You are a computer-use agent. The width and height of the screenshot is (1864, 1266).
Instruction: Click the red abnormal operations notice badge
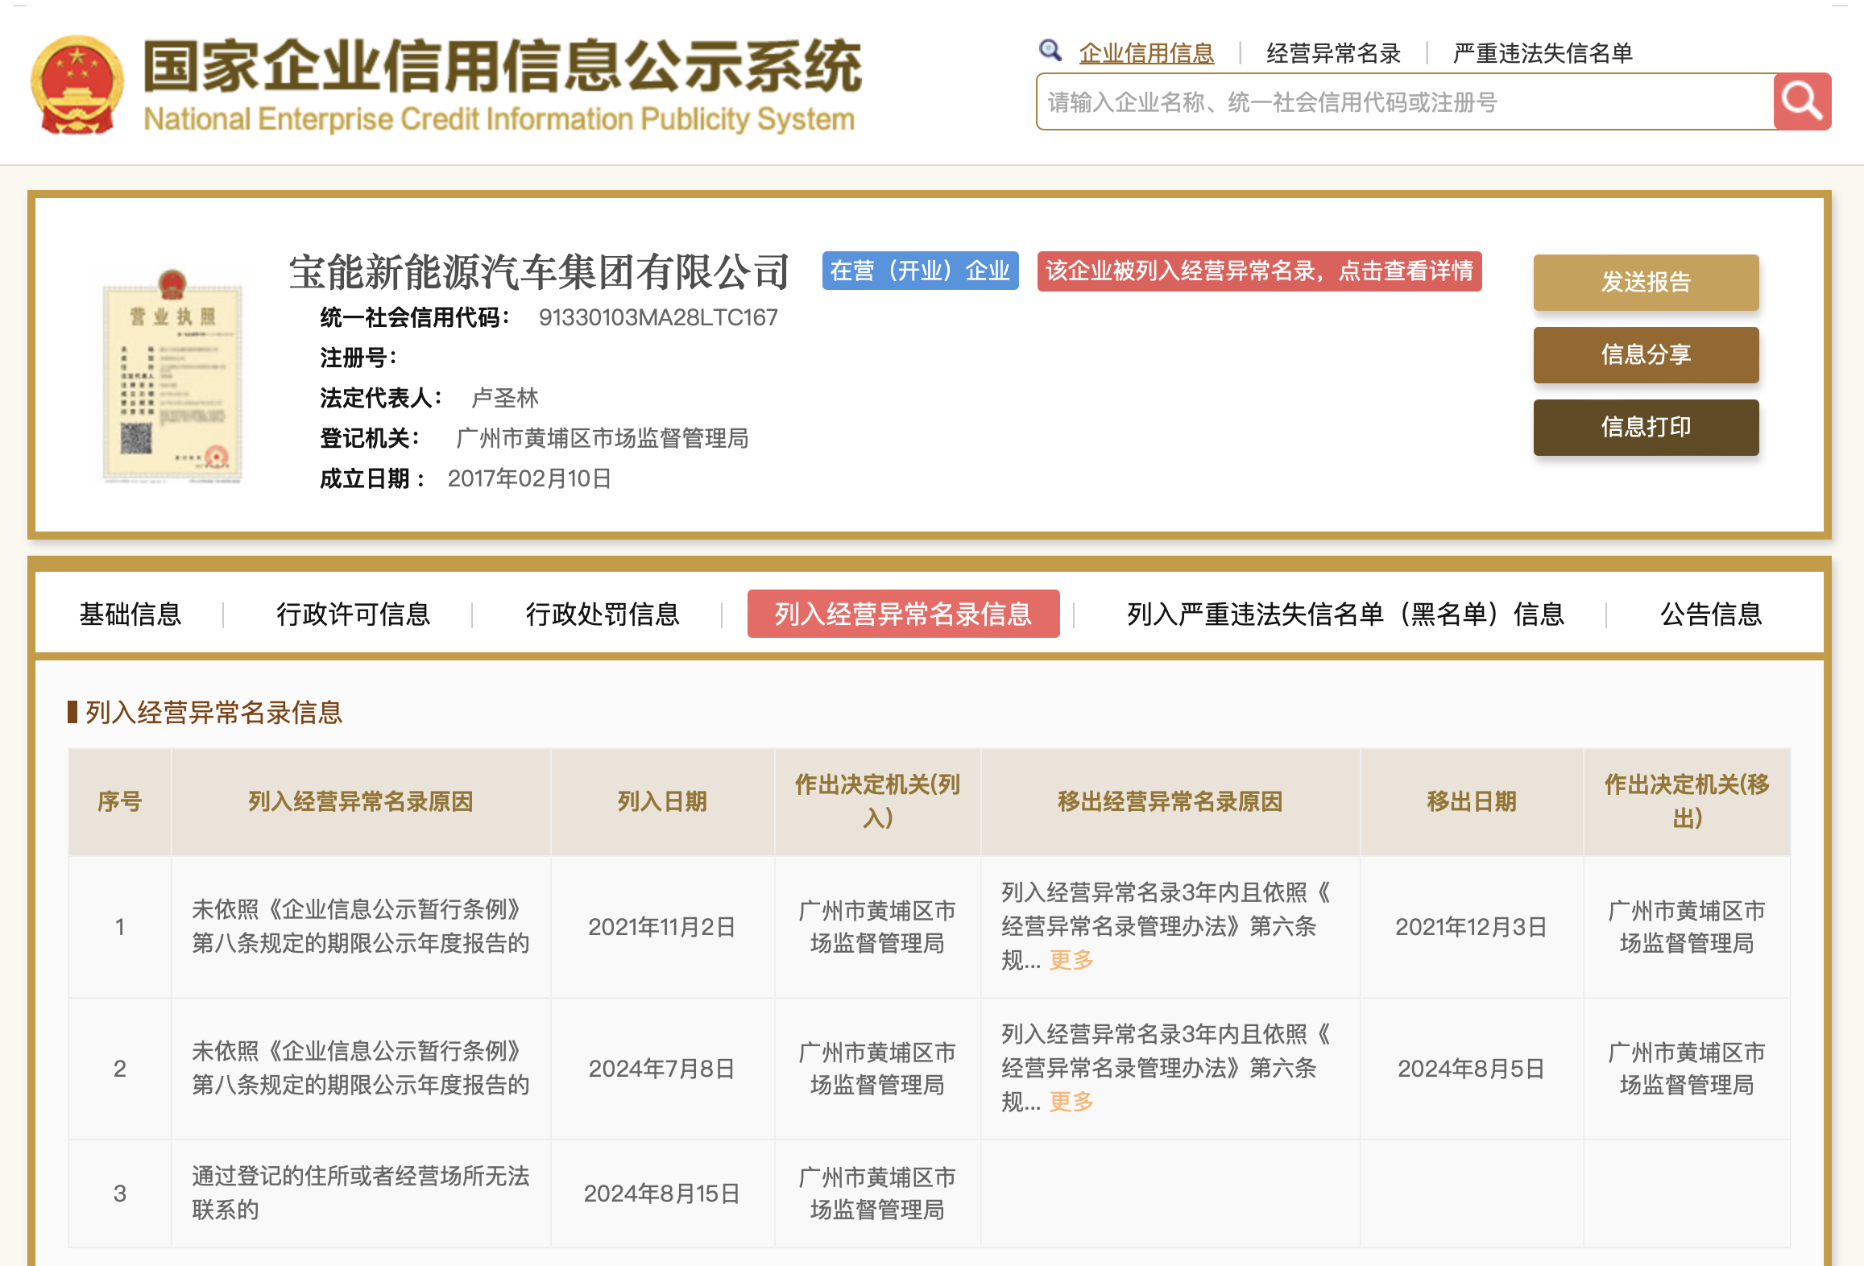point(1258,271)
